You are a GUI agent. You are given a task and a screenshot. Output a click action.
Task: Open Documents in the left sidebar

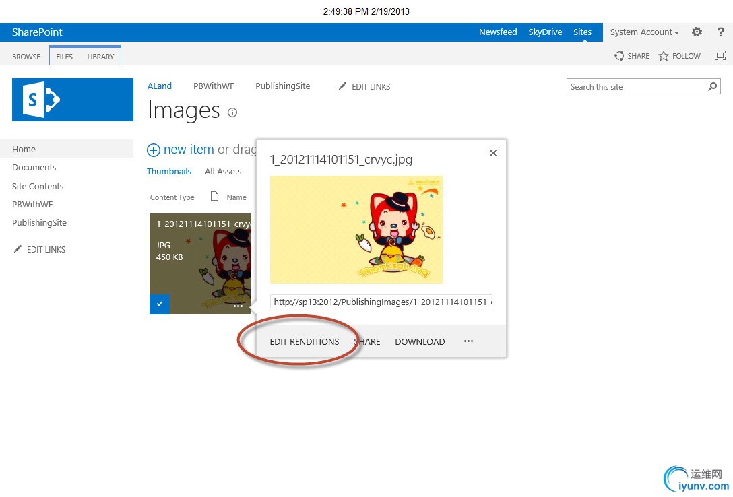[34, 167]
